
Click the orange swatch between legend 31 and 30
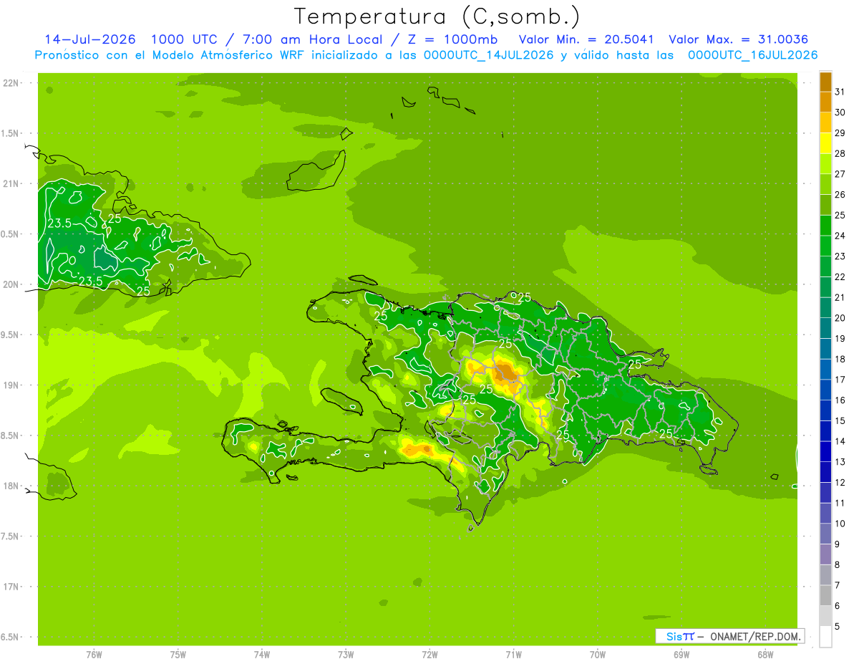[825, 102]
